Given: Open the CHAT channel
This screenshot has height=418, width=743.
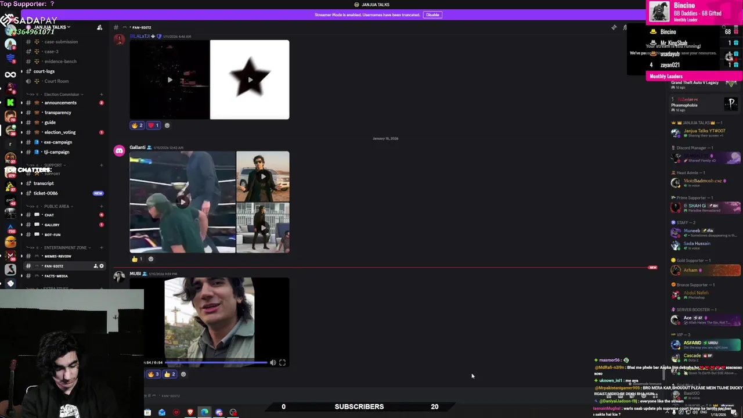Looking at the screenshot, I should tap(64, 215).
